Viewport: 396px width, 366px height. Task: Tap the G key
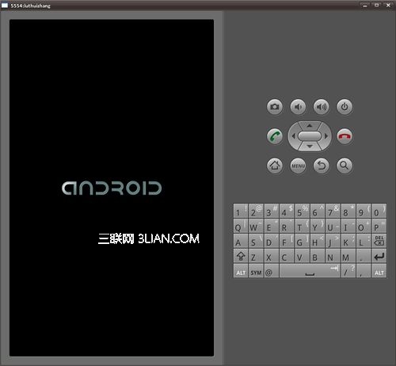(302, 241)
